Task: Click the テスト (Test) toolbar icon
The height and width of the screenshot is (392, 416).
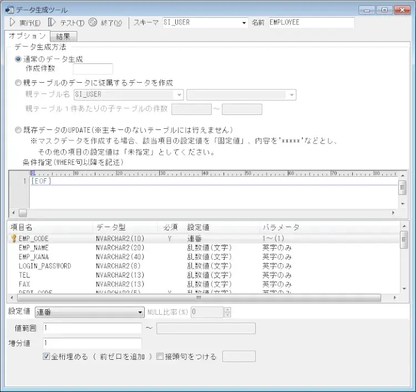Action: [52, 23]
